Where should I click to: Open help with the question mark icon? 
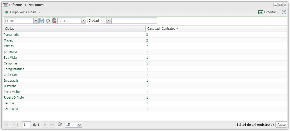[284, 12]
